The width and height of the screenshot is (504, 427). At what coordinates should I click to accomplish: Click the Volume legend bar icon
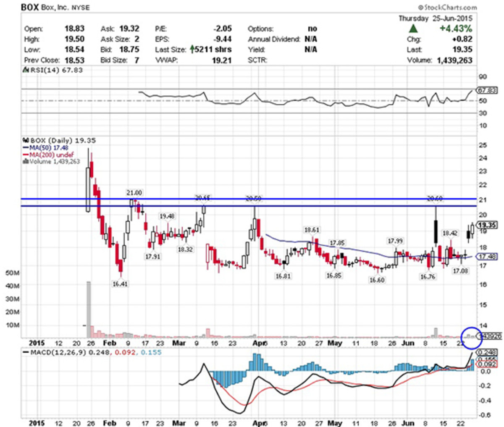click(x=25, y=162)
